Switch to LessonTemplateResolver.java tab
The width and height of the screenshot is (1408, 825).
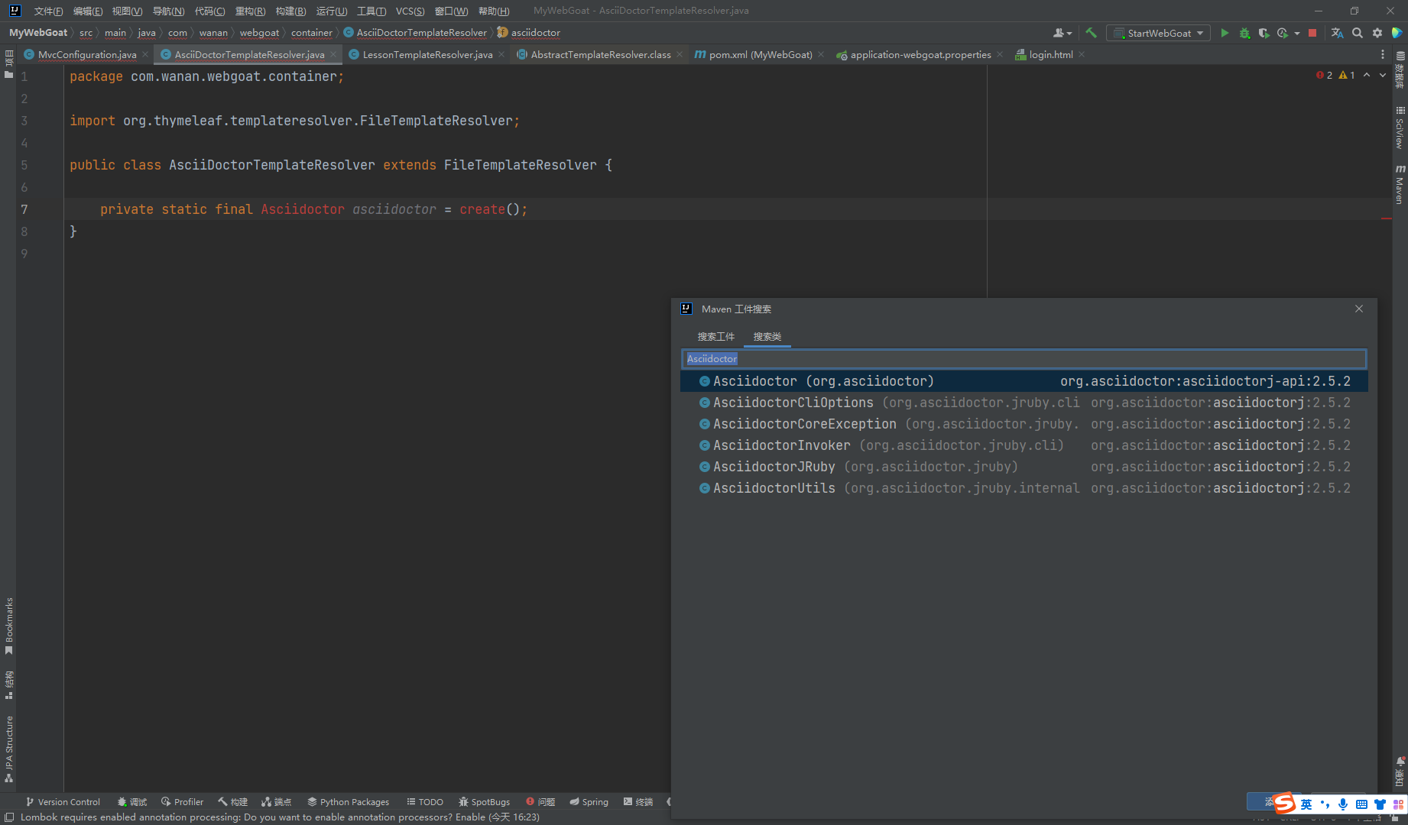(427, 54)
